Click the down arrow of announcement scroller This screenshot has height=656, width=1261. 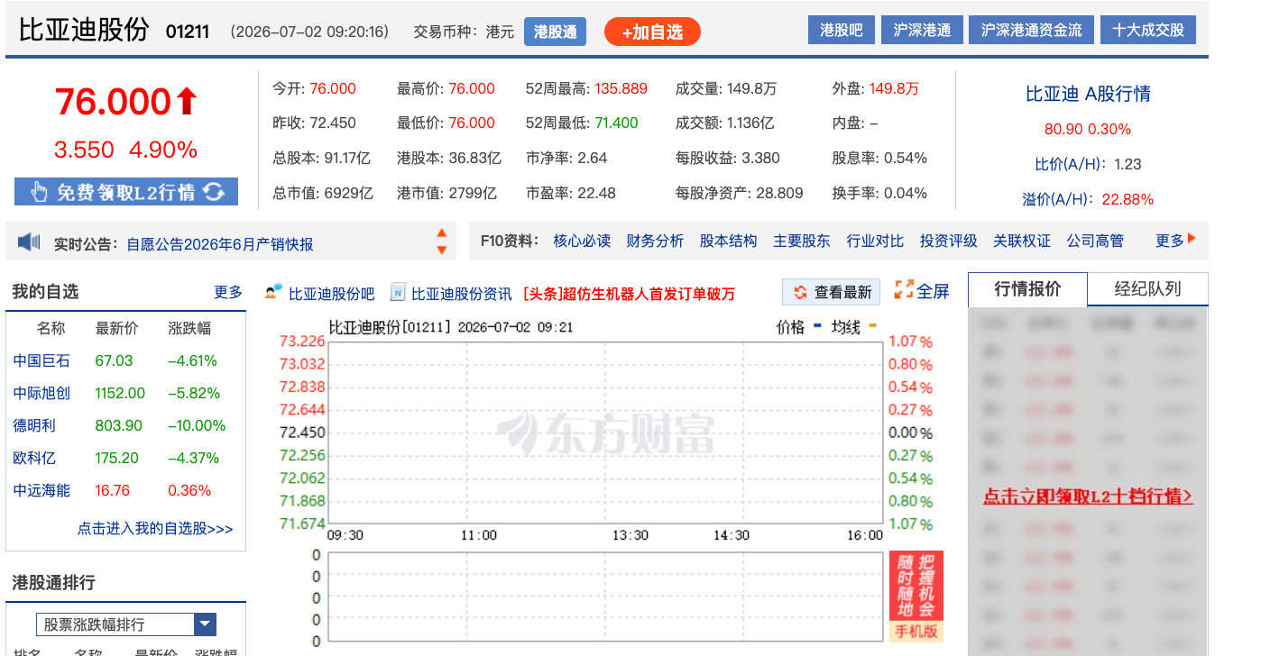[x=442, y=250]
